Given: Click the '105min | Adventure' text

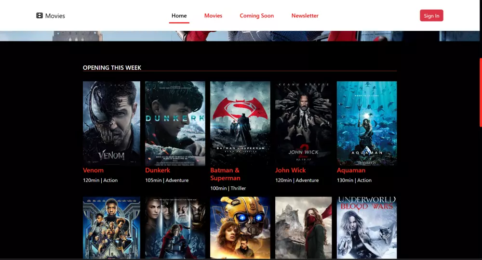Looking at the screenshot, I should [167, 181].
